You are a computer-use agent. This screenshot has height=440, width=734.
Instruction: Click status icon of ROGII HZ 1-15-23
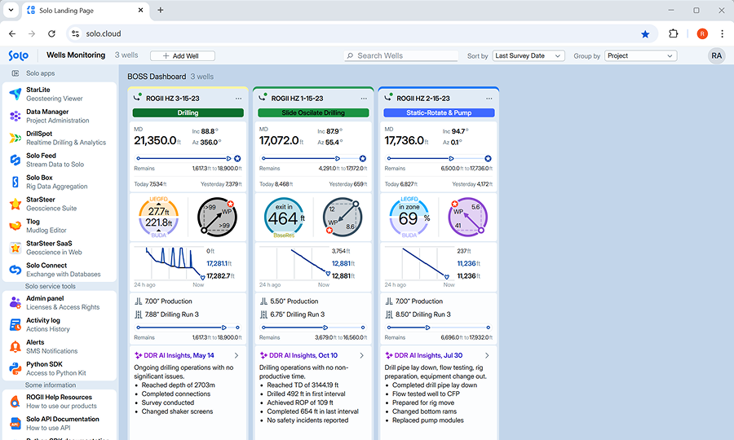[263, 98]
